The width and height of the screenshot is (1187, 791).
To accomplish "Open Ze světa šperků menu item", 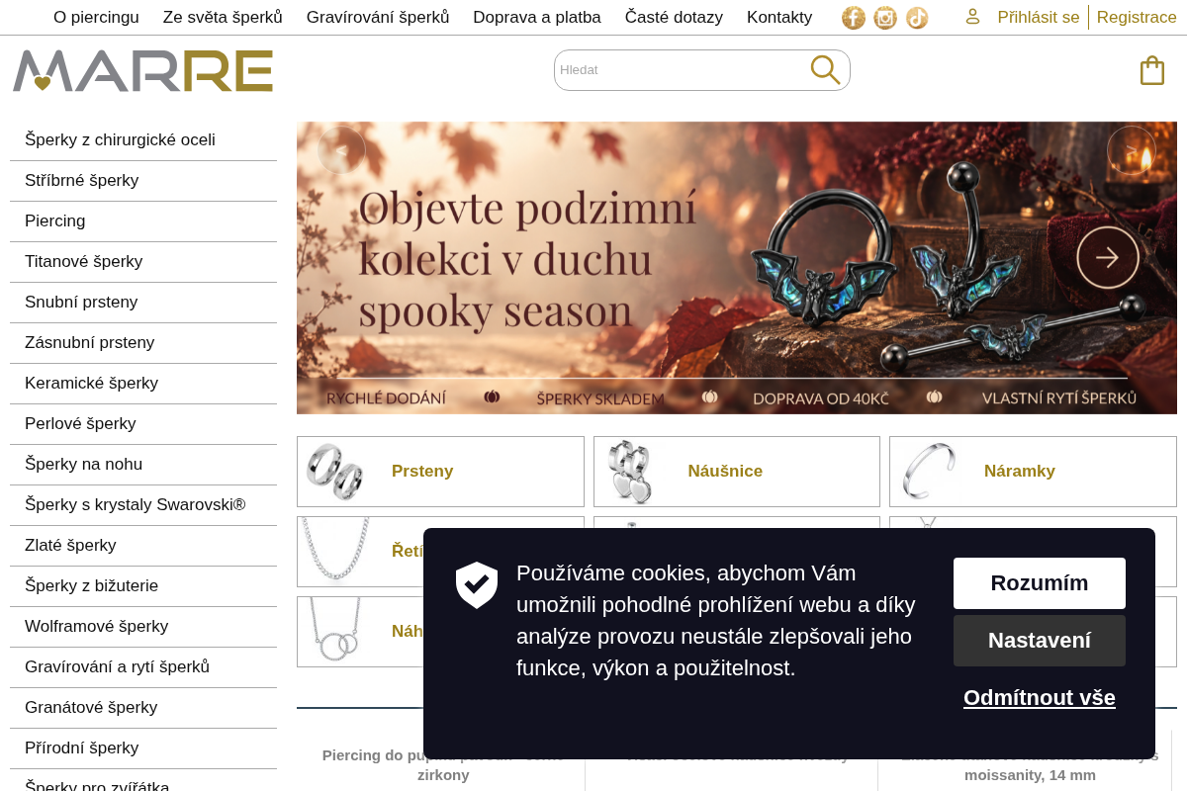I will (223, 17).
